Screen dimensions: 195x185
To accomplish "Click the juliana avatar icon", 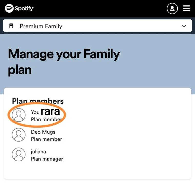I will click(x=19, y=154).
